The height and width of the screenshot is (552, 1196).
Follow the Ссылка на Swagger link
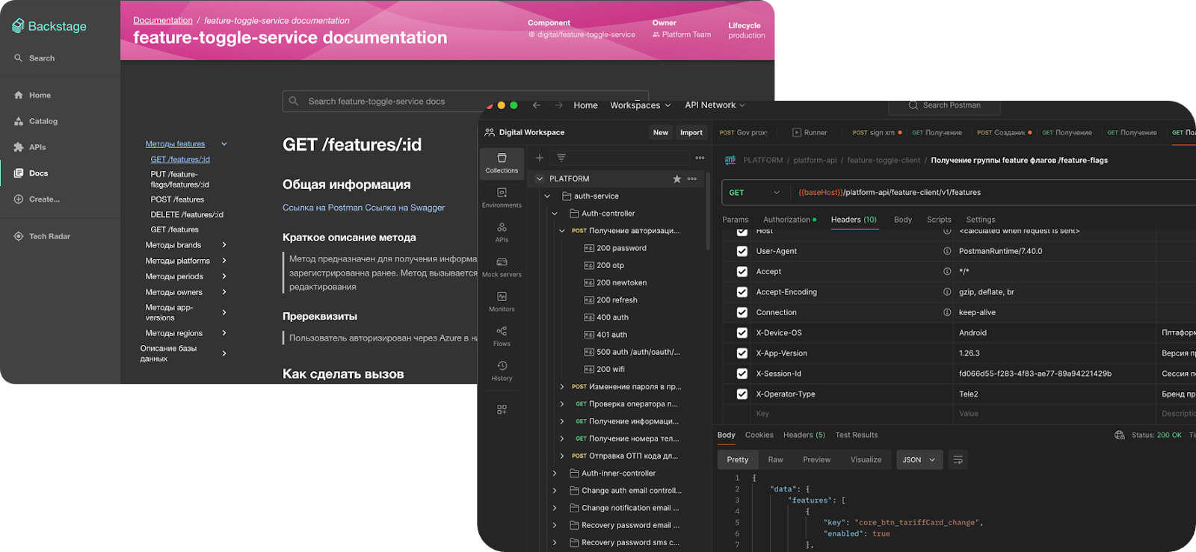click(x=405, y=208)
